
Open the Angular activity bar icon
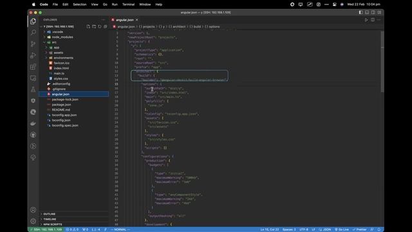33,101
